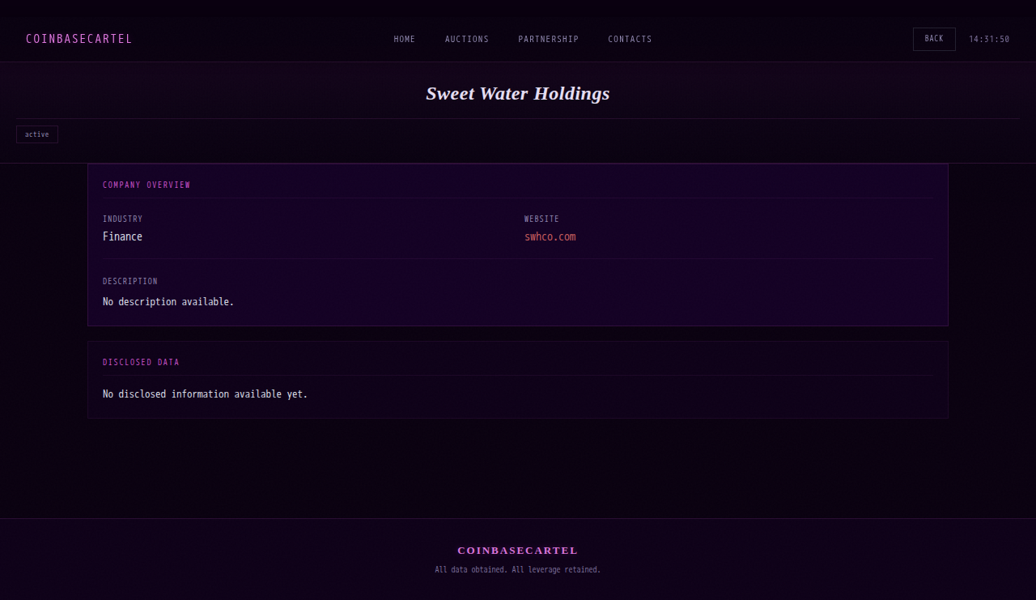Click the 'No description available.' text
The height and width of the screenshot is (600, 1036).
click(168, 302)
